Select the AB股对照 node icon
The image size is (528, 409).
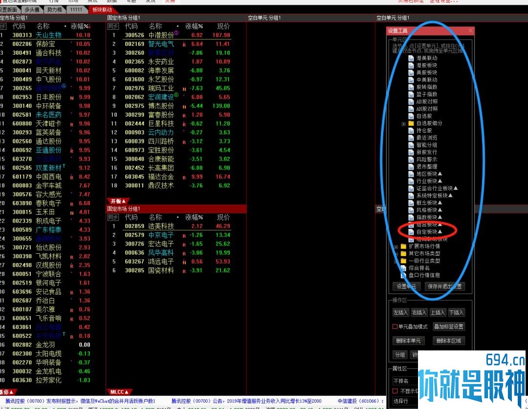411,102
